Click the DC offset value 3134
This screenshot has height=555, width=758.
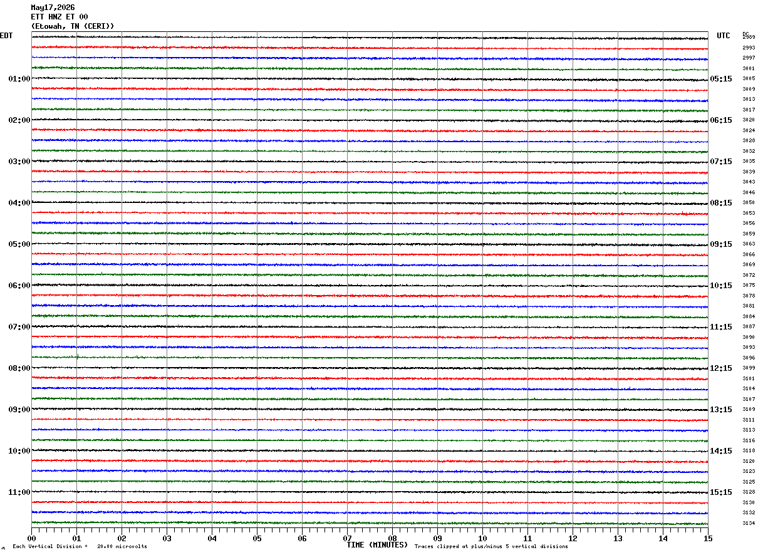[x=749, y=523]
